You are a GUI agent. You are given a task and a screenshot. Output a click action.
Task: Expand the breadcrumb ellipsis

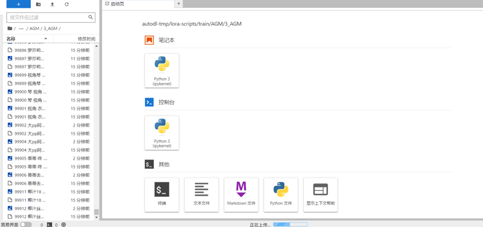coord(21,28)
